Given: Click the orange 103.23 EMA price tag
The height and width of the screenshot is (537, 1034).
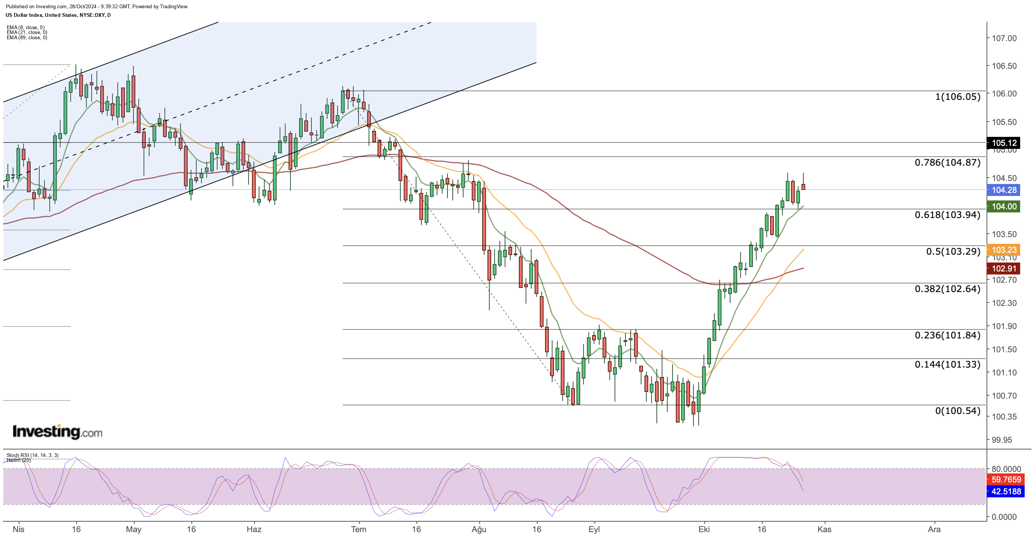Looking at the screenshot, I should click(x=1003, y=250).
